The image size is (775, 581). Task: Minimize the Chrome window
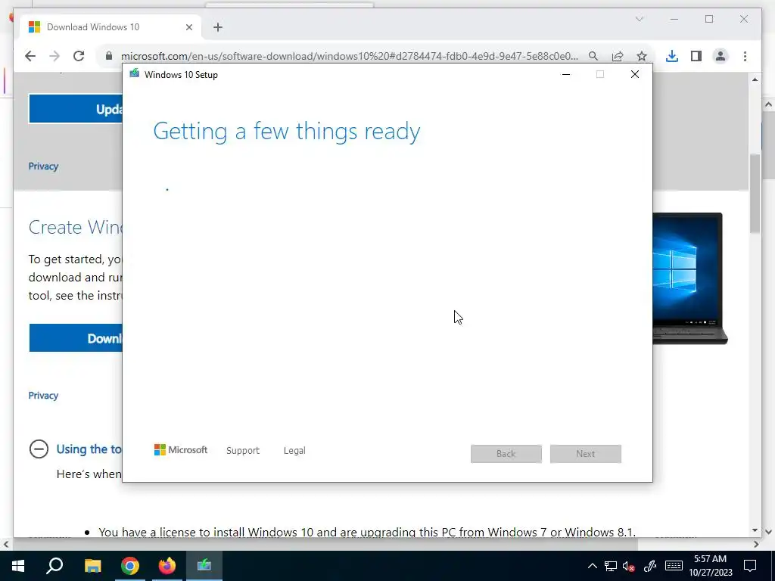674,19
